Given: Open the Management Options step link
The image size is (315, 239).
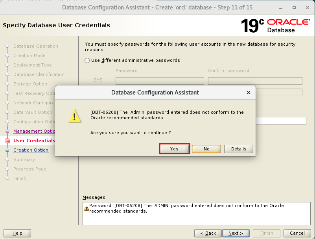Looking at the screenshot, I should (x=34, y=131).
